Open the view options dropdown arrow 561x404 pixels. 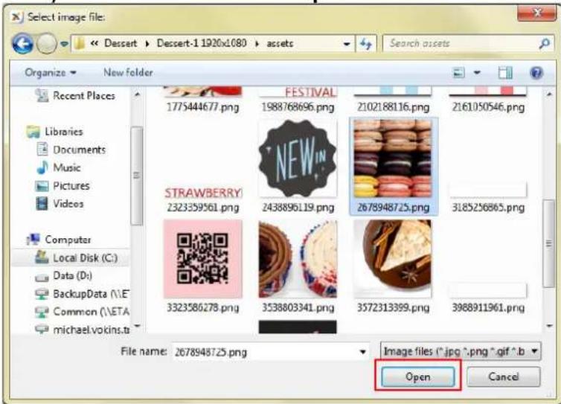tap(477, 73)
